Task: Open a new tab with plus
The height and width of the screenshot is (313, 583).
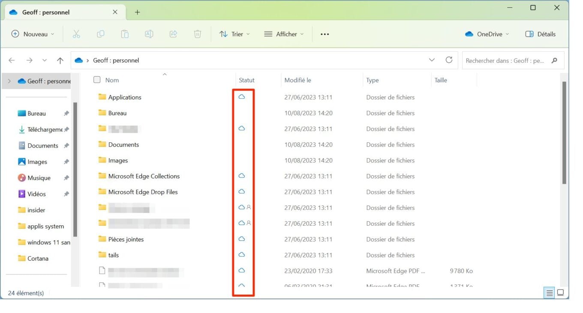Action: pyautogui.click(x=137, y=12)
